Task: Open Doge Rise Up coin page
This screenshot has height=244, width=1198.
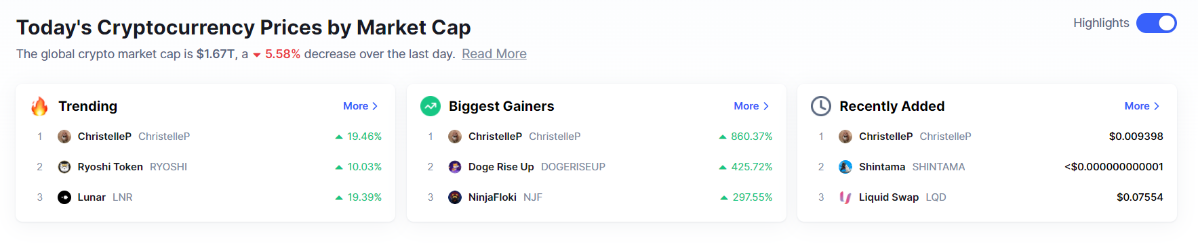Action: click(501, 167)
